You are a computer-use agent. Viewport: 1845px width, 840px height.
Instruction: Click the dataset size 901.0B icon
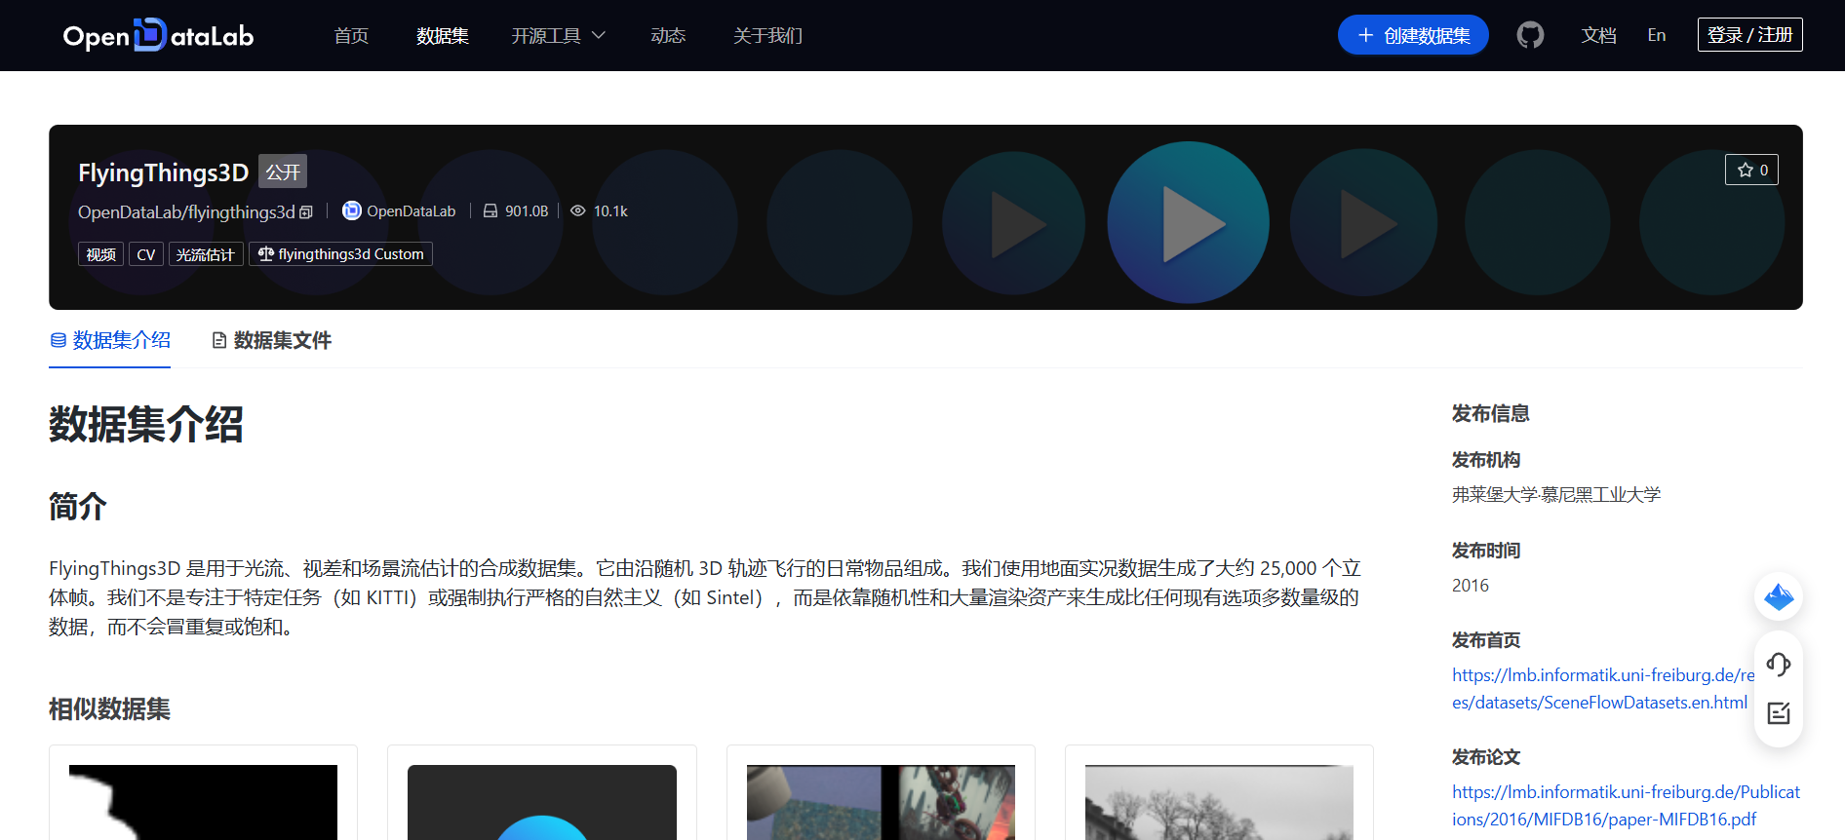(x=491, y=210)
